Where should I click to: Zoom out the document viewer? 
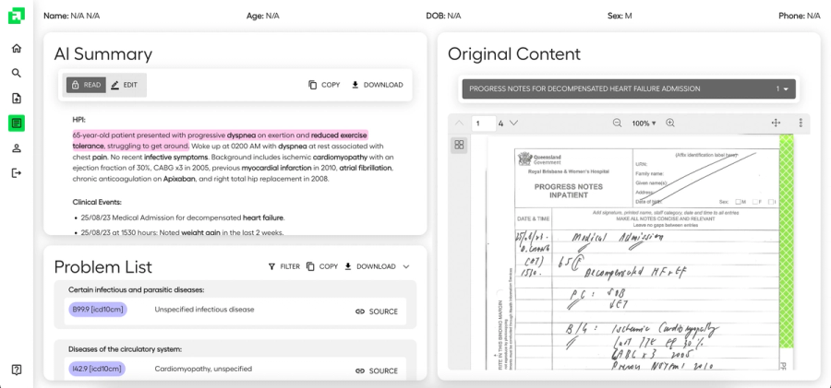pyautogui.click(x=617, y=123)
